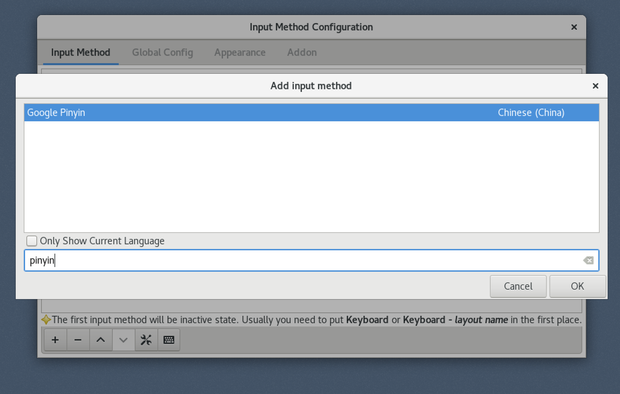Close the Add input method dialog
The image size is (620, 394).
[595, 86]
